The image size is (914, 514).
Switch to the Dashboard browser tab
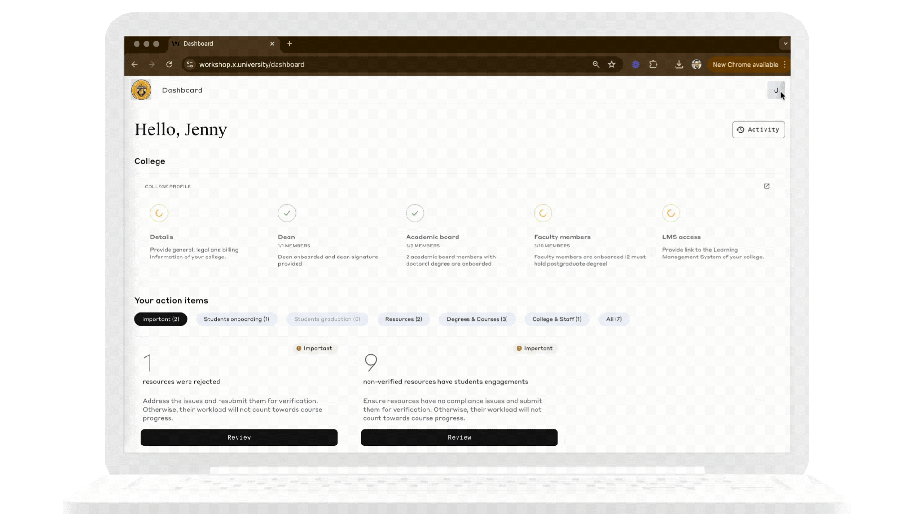[x=199, y=43]
